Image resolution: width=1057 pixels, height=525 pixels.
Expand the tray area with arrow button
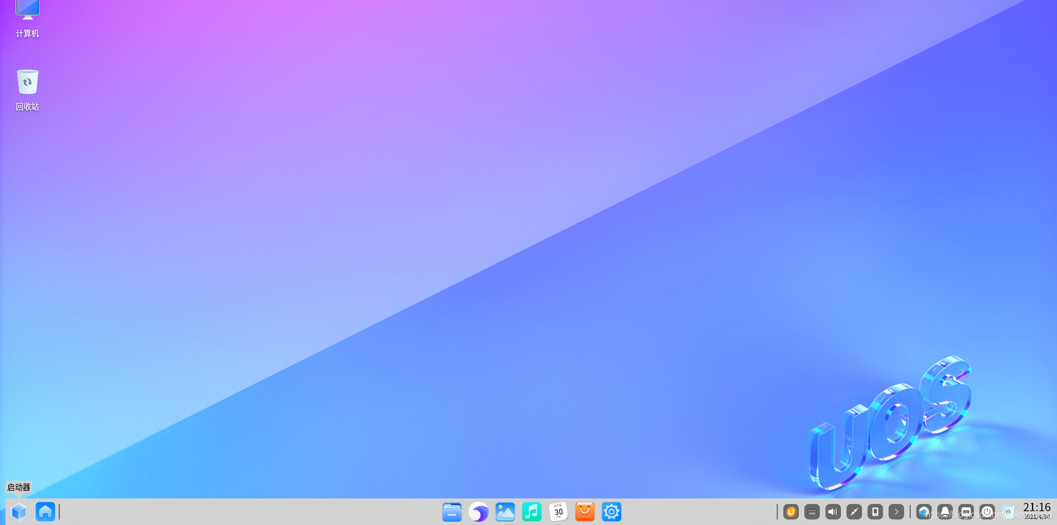pyautogui.click(x=896, y=512)
